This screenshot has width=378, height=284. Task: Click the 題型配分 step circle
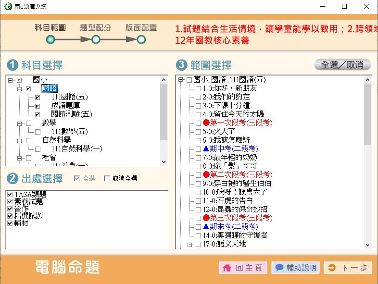coord(95,39)
